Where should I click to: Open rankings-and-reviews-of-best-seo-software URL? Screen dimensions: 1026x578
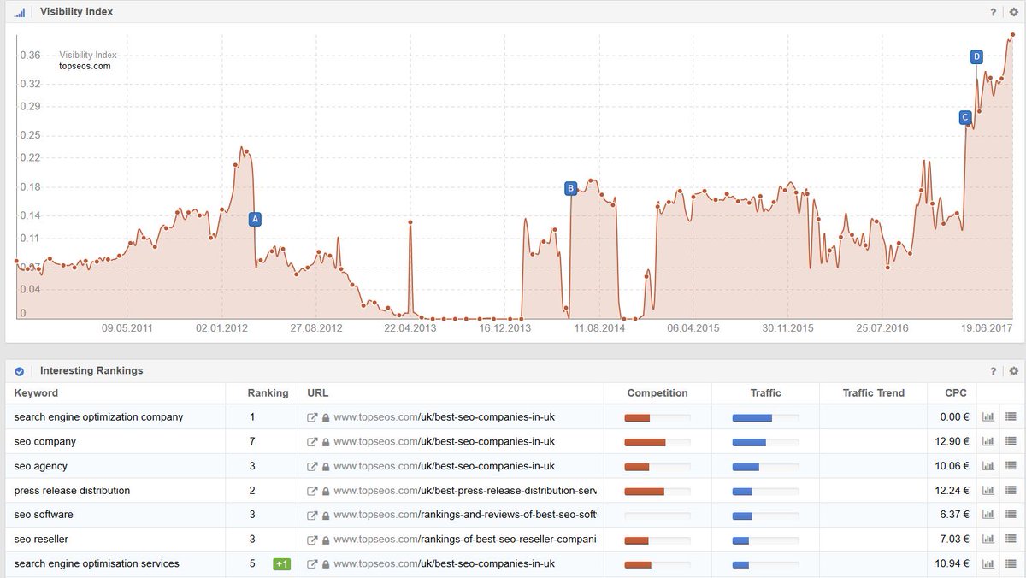465,516
